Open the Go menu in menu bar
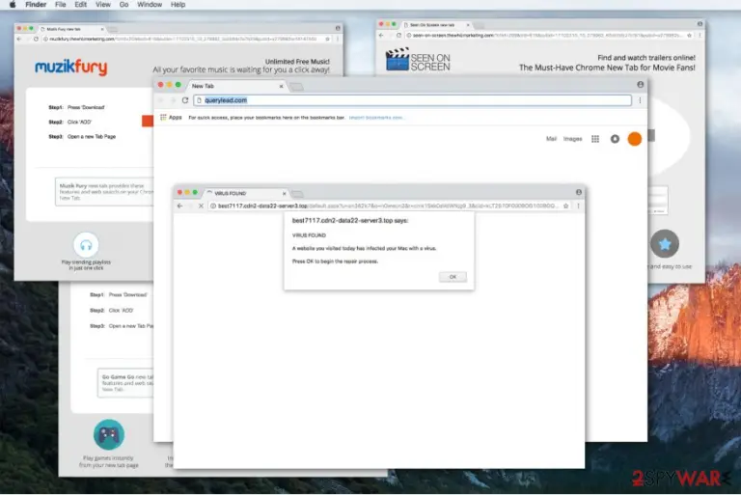 point(123,4)
